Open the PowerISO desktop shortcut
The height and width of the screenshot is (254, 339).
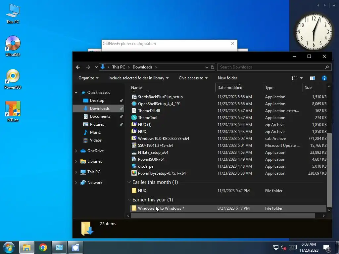point(13,79)
